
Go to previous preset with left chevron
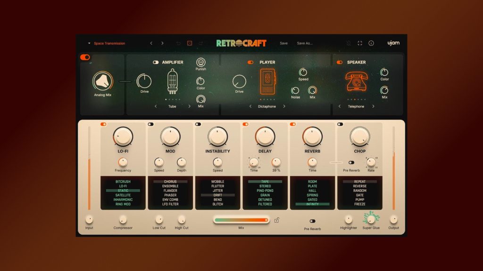point(151,43)
